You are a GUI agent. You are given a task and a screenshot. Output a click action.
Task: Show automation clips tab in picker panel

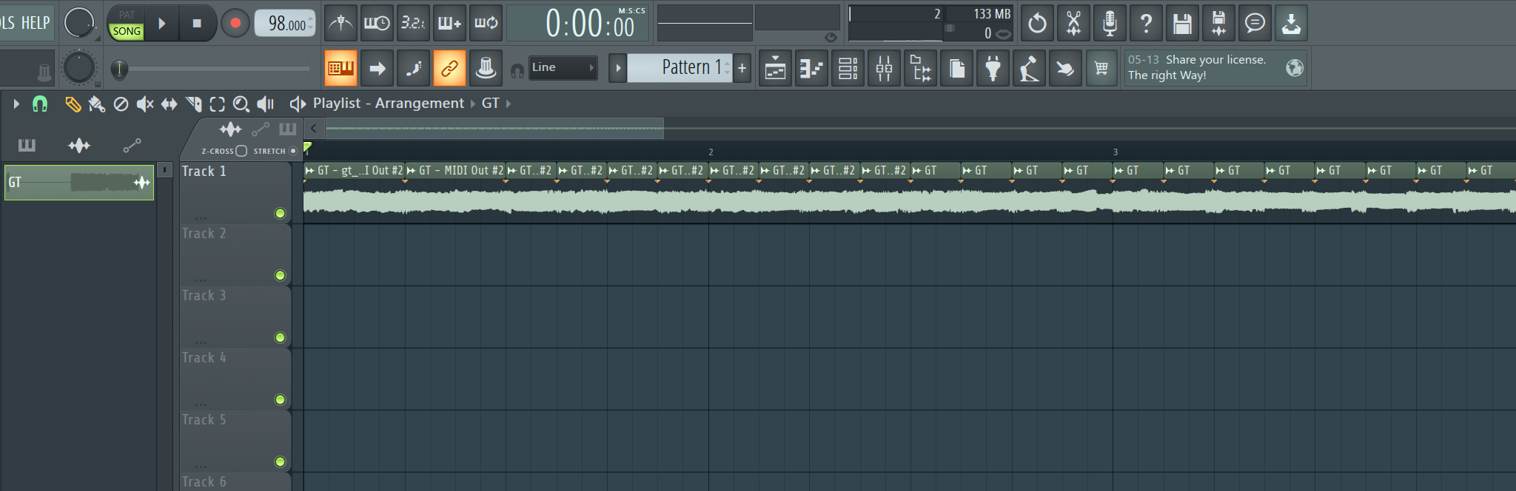pos(132,145)
